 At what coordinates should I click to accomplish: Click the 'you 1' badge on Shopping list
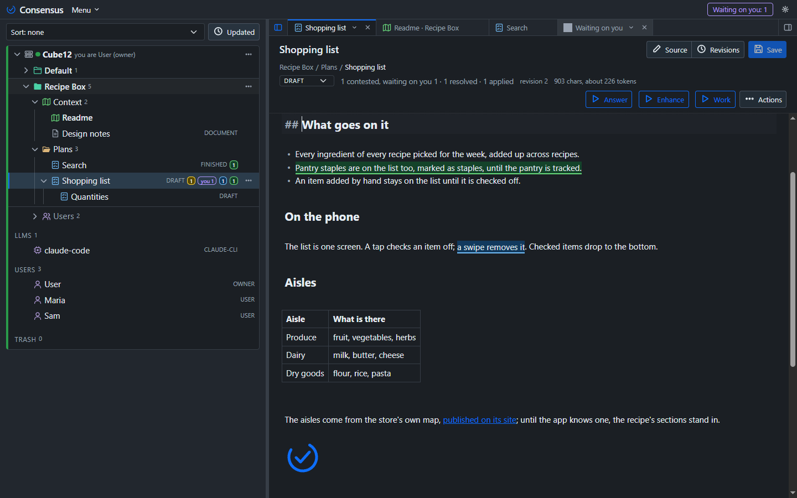pos(207,181)
